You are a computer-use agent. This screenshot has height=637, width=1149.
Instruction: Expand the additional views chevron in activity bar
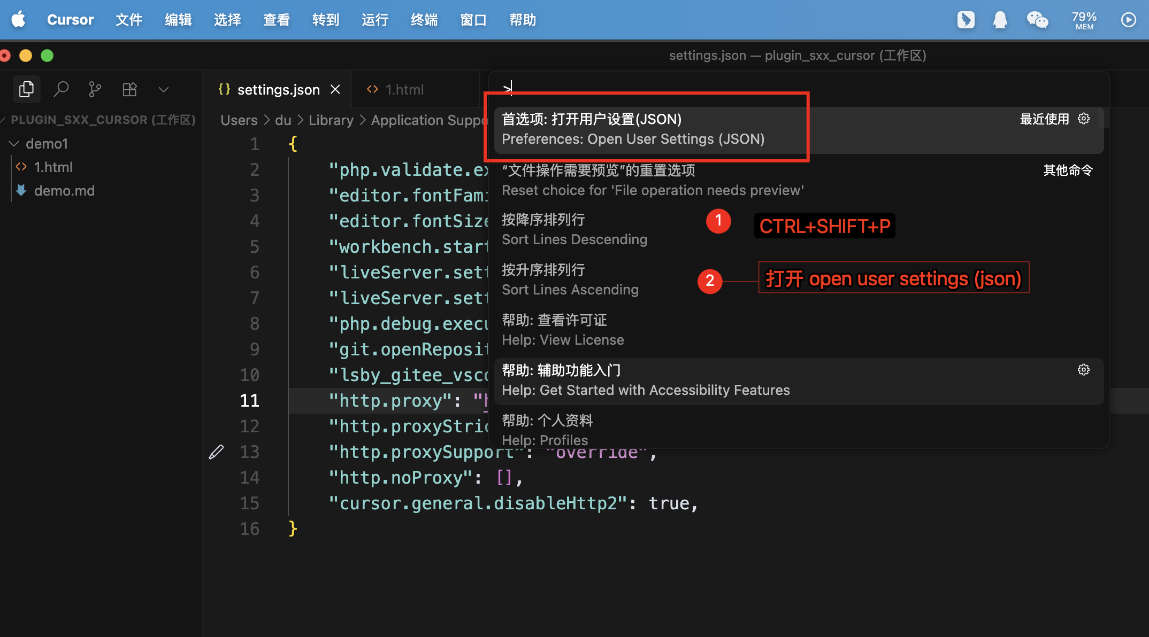[164, 90]
